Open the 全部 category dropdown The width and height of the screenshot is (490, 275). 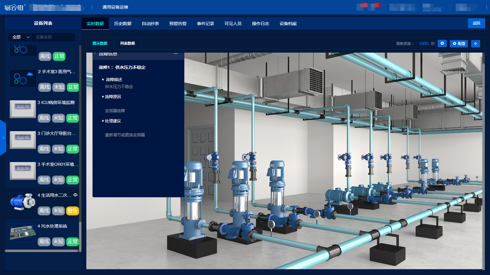click(20, 37)
